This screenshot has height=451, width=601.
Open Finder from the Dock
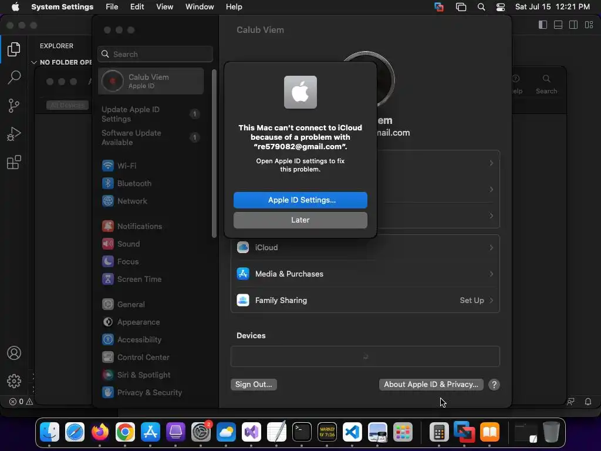pos(49,432)
